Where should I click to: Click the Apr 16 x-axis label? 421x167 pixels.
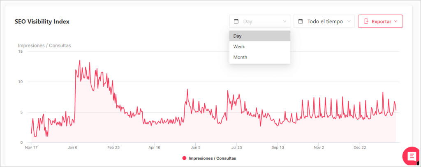click(x=155, y=147)
